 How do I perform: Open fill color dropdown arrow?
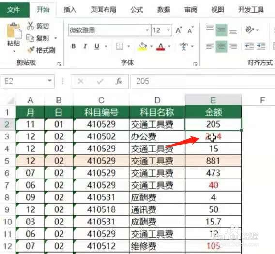pyautogui.click(x=151, y=46)
